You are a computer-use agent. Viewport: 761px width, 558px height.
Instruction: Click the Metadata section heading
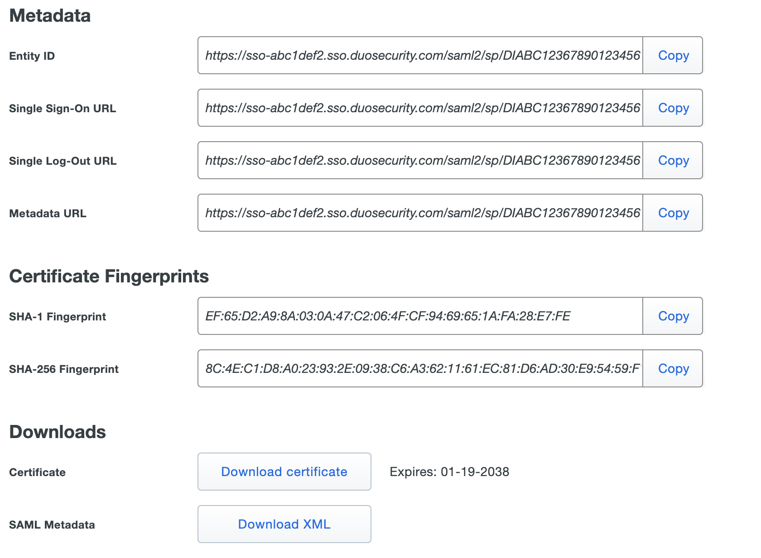50,16
